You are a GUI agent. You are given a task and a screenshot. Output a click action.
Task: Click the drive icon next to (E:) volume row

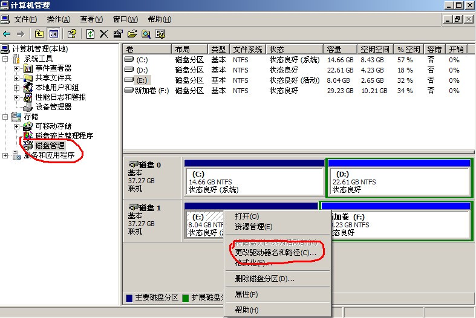click(129, 80)
